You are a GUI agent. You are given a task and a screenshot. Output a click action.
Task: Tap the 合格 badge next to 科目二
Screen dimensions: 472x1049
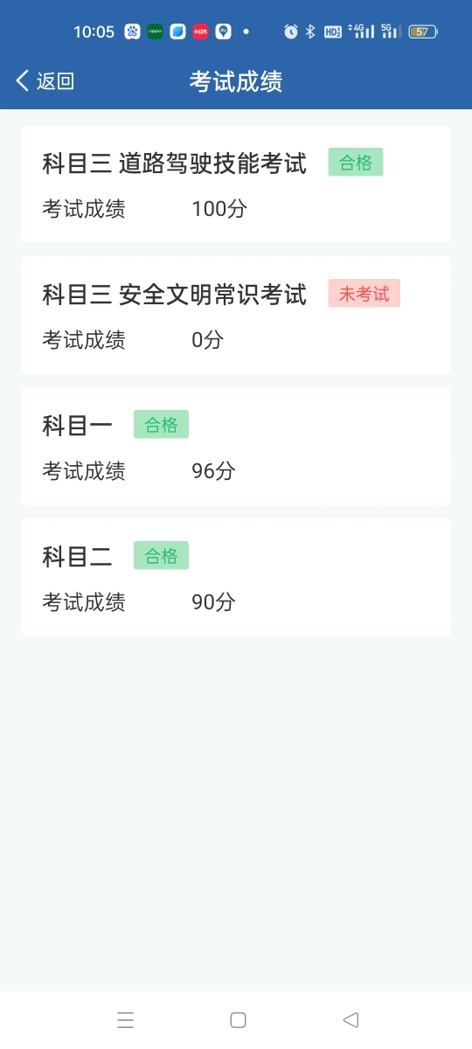point(161,556)
